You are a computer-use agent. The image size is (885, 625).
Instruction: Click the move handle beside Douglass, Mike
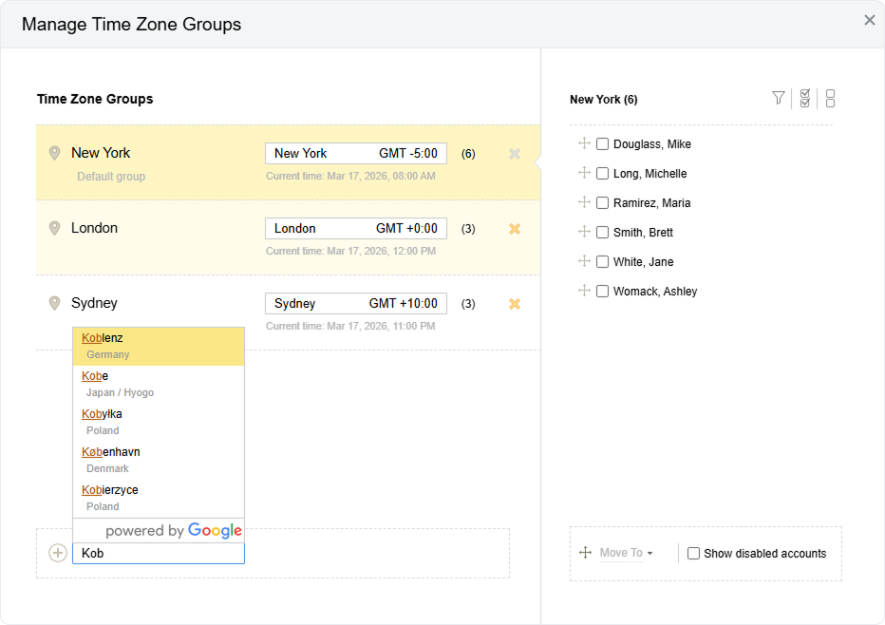click(x=583, y=143)
